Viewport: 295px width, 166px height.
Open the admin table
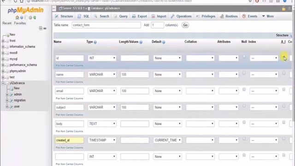point(18,94)
